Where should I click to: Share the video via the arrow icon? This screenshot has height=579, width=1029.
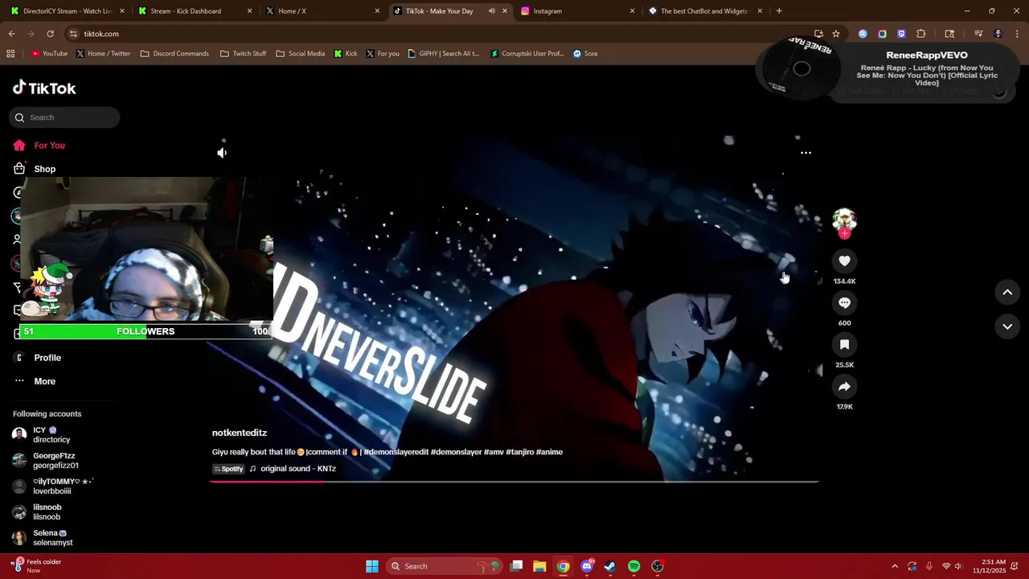tap(844, 387)
